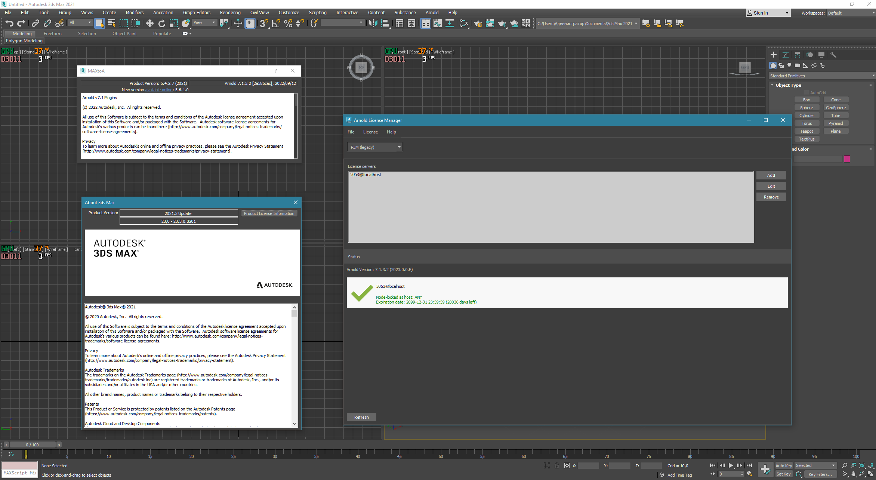The image size is (876, 480).
Task: Toggle Spinner Snap
Action: click(300, 23)
